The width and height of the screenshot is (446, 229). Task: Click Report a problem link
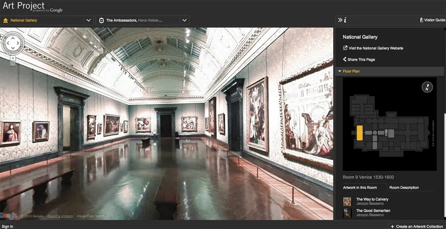60,216
